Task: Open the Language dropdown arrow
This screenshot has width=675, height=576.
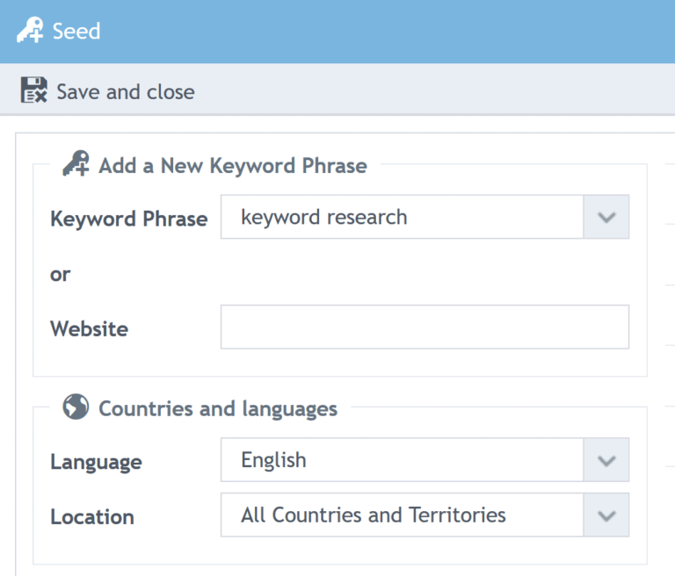Action: click(x=606, y=460)
